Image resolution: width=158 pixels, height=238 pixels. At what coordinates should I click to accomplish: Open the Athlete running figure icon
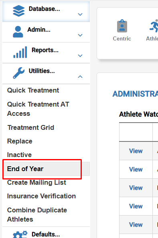(154, 26)
